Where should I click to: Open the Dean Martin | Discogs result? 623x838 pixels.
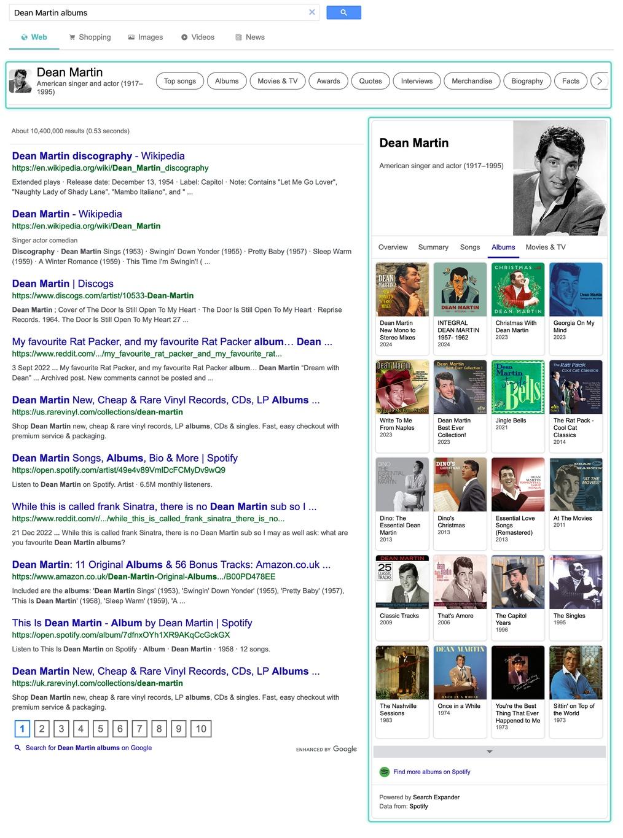(x=63, y=284)
